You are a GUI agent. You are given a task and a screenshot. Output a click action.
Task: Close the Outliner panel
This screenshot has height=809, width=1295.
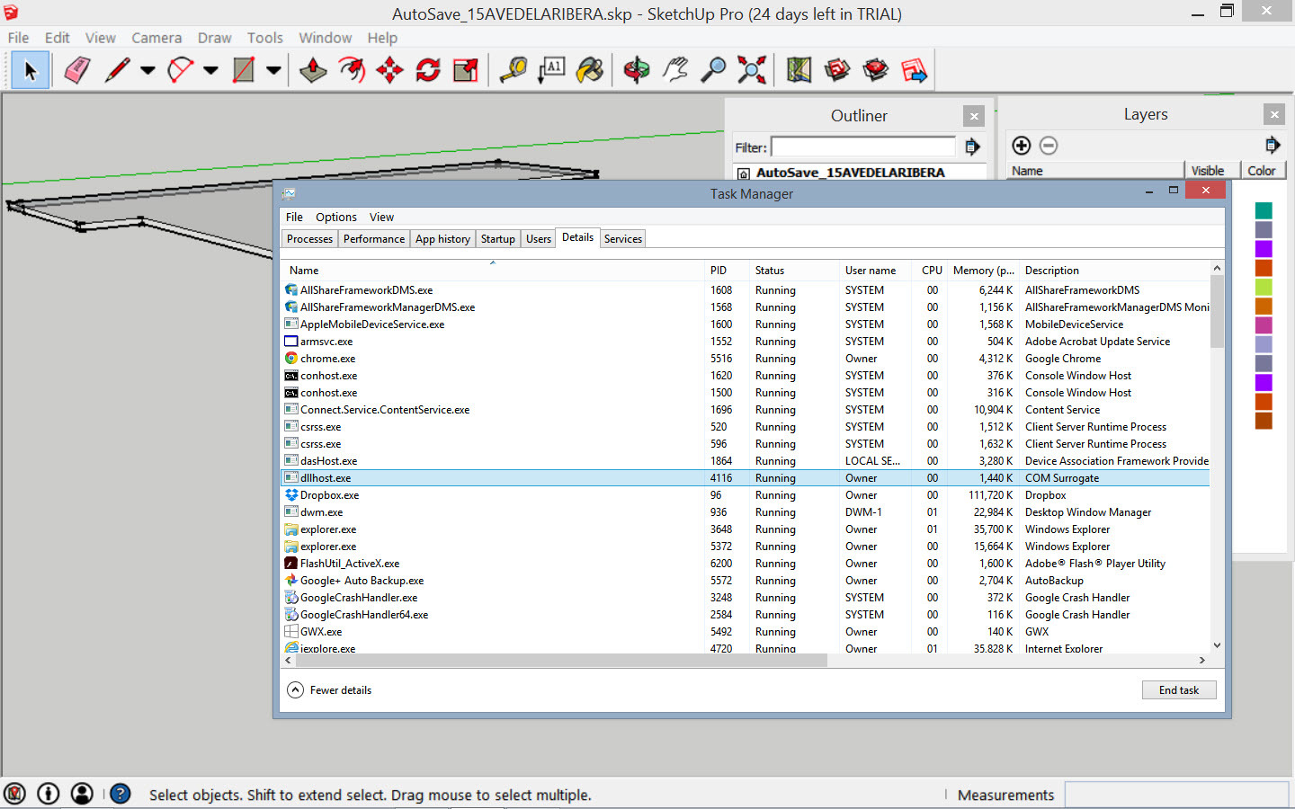tap(973, 116)
